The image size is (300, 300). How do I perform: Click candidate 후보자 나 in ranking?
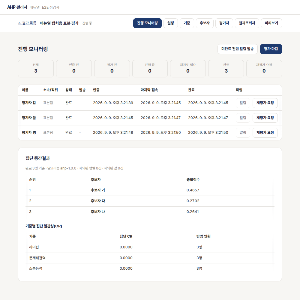[98, 212]
